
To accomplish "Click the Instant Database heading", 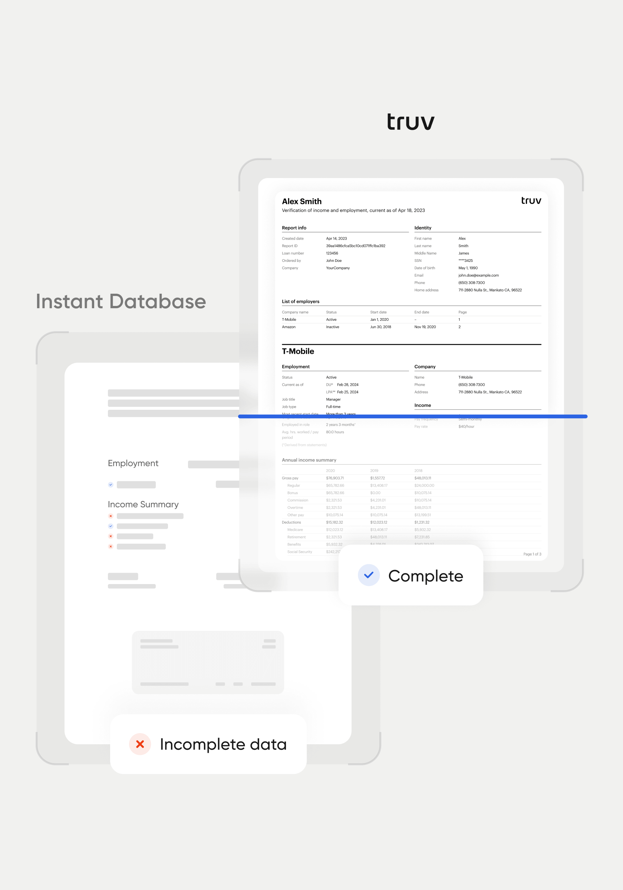I will [x=121, y=301].
